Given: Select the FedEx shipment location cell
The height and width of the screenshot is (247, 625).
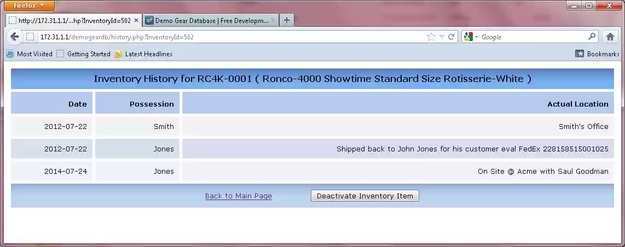Looking at the screenshot, I should pos(398,149).
